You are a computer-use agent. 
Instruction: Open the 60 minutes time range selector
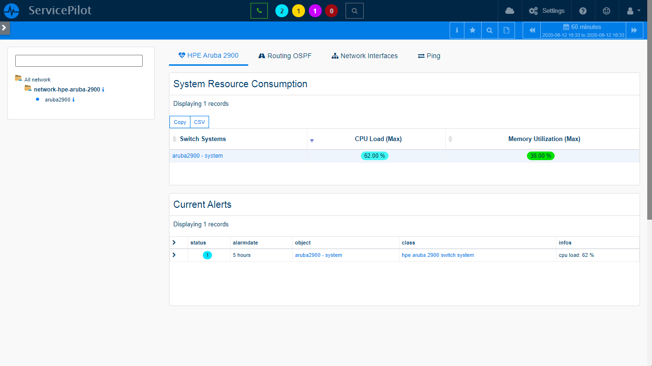[x=583, y=30]
